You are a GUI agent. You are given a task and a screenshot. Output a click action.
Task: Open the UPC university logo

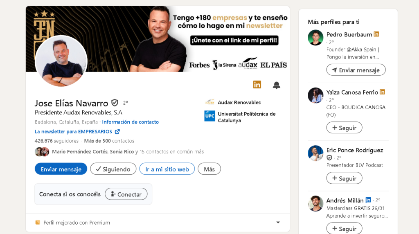point(210,116)
